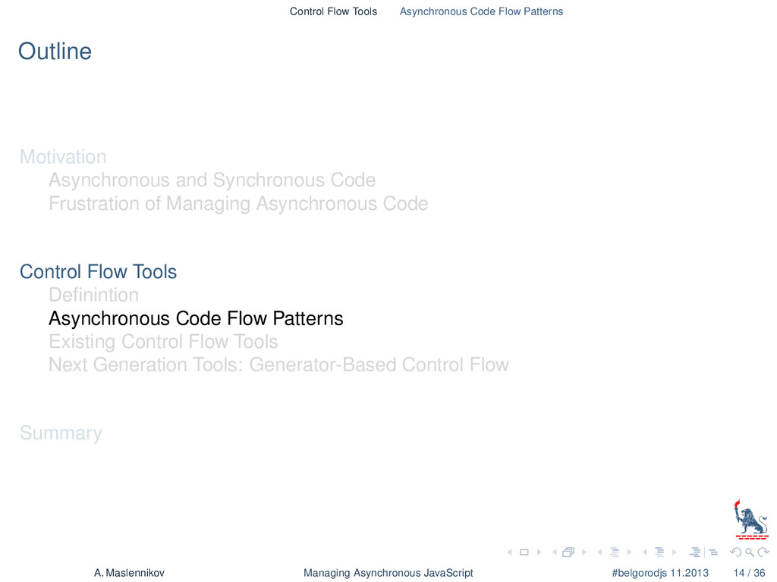This screenshot has height=582, width=777.
Task: Click the presentation start appendix lines icon
Action: (695, 552)
